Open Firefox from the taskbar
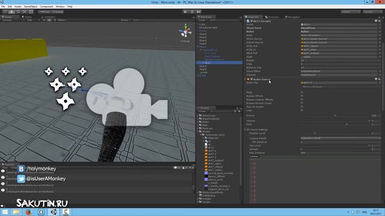This screenshot has height=216, width=385. tap(28, 212)
